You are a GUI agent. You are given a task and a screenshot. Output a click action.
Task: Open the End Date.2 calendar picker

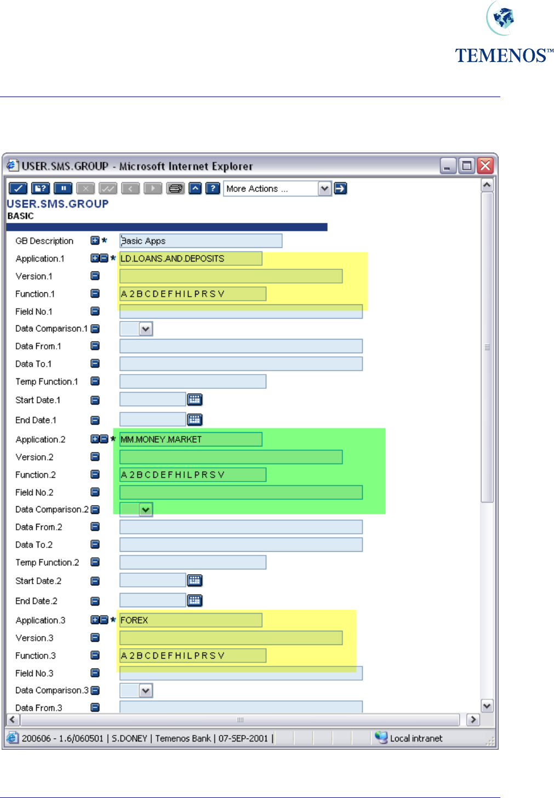tap(195, 601)
